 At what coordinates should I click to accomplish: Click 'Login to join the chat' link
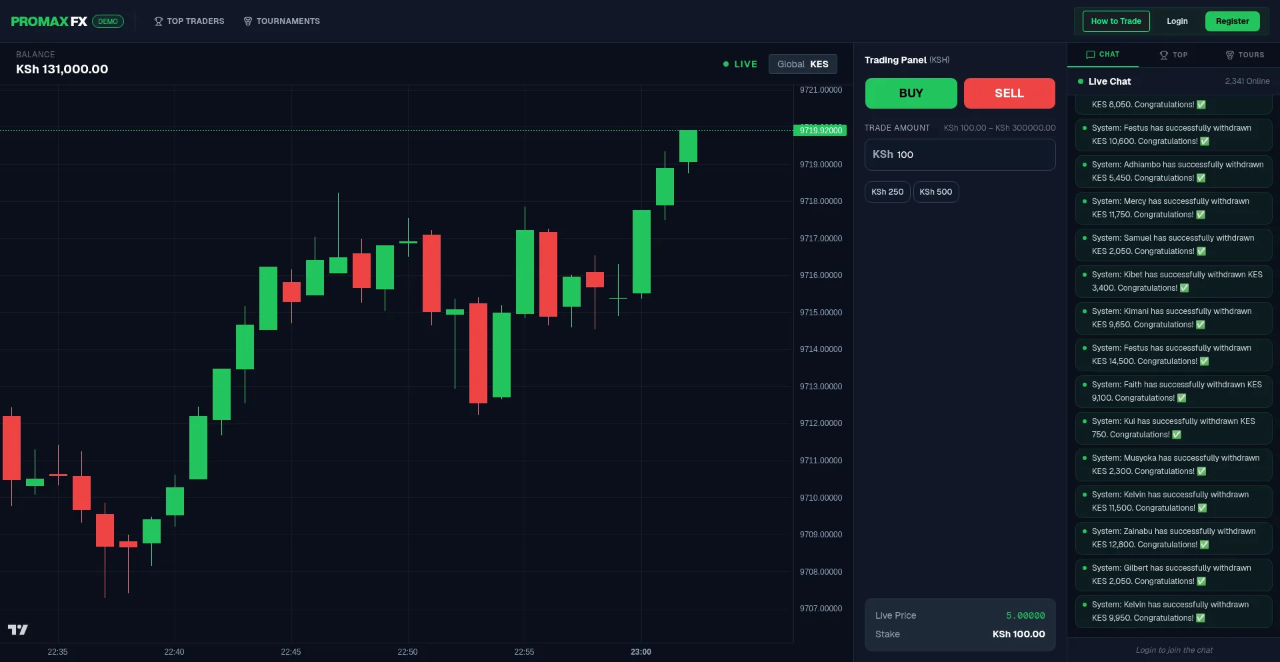pos(1174,650)
